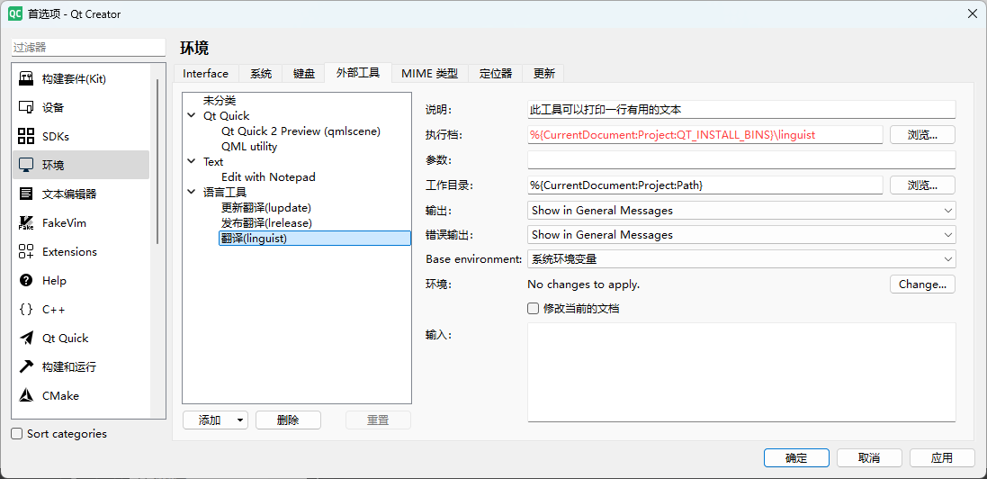The width and height of the screenshot is (987, 479).
Task: Select 更新翻译(lupdate) item
Action: 266,207
